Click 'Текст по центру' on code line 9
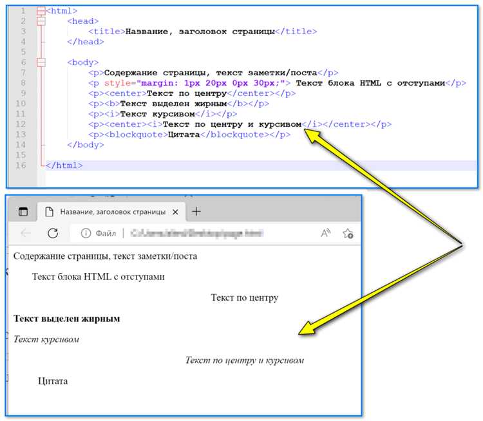This screenshot has height=421, width=483. [x=187, y=93]
